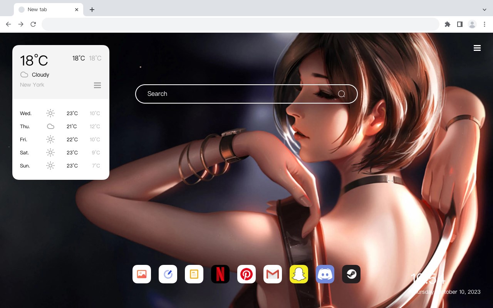Launch the Pinterest shortcut
Screen dimensions: 493x308
point(246,274)
